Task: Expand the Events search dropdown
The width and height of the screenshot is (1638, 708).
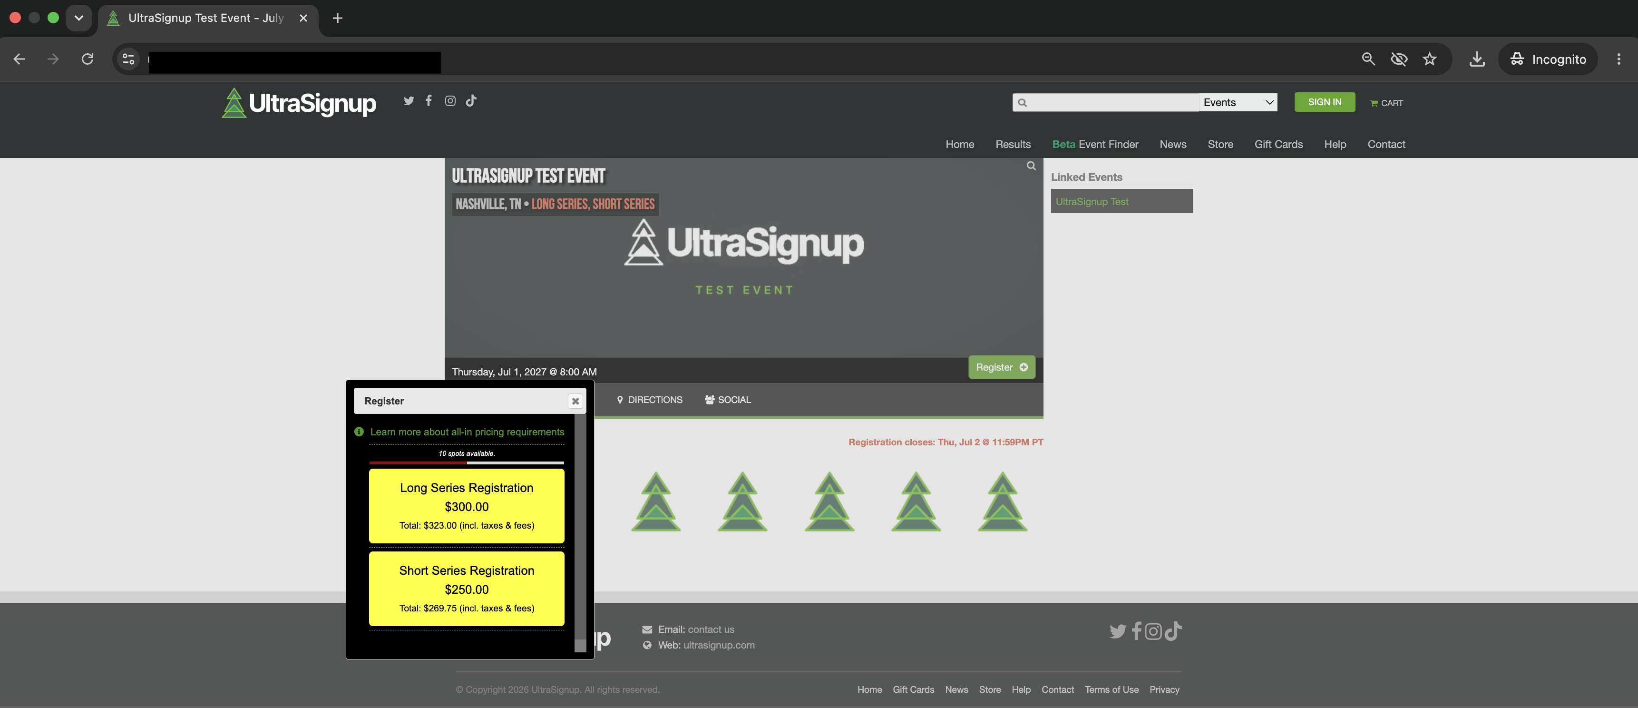Action: click(x=1238, y=102)
